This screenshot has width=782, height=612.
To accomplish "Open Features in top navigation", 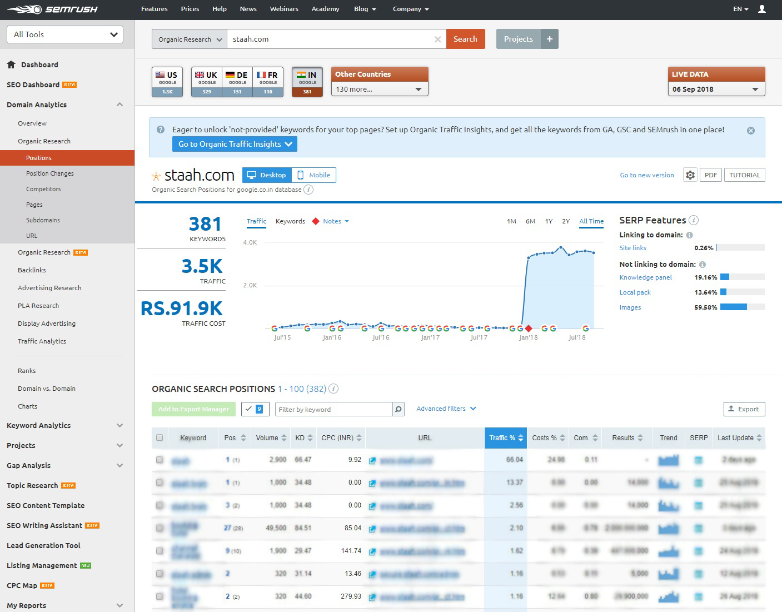I will 155,9.
